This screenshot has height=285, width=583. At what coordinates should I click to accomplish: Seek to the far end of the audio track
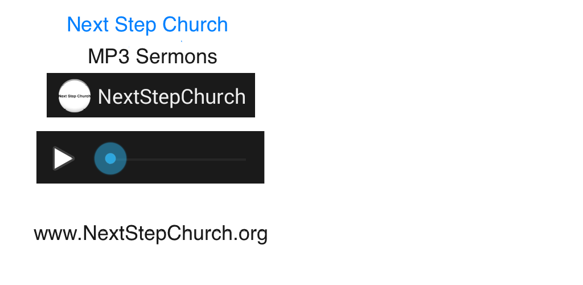tap(244, 159)
